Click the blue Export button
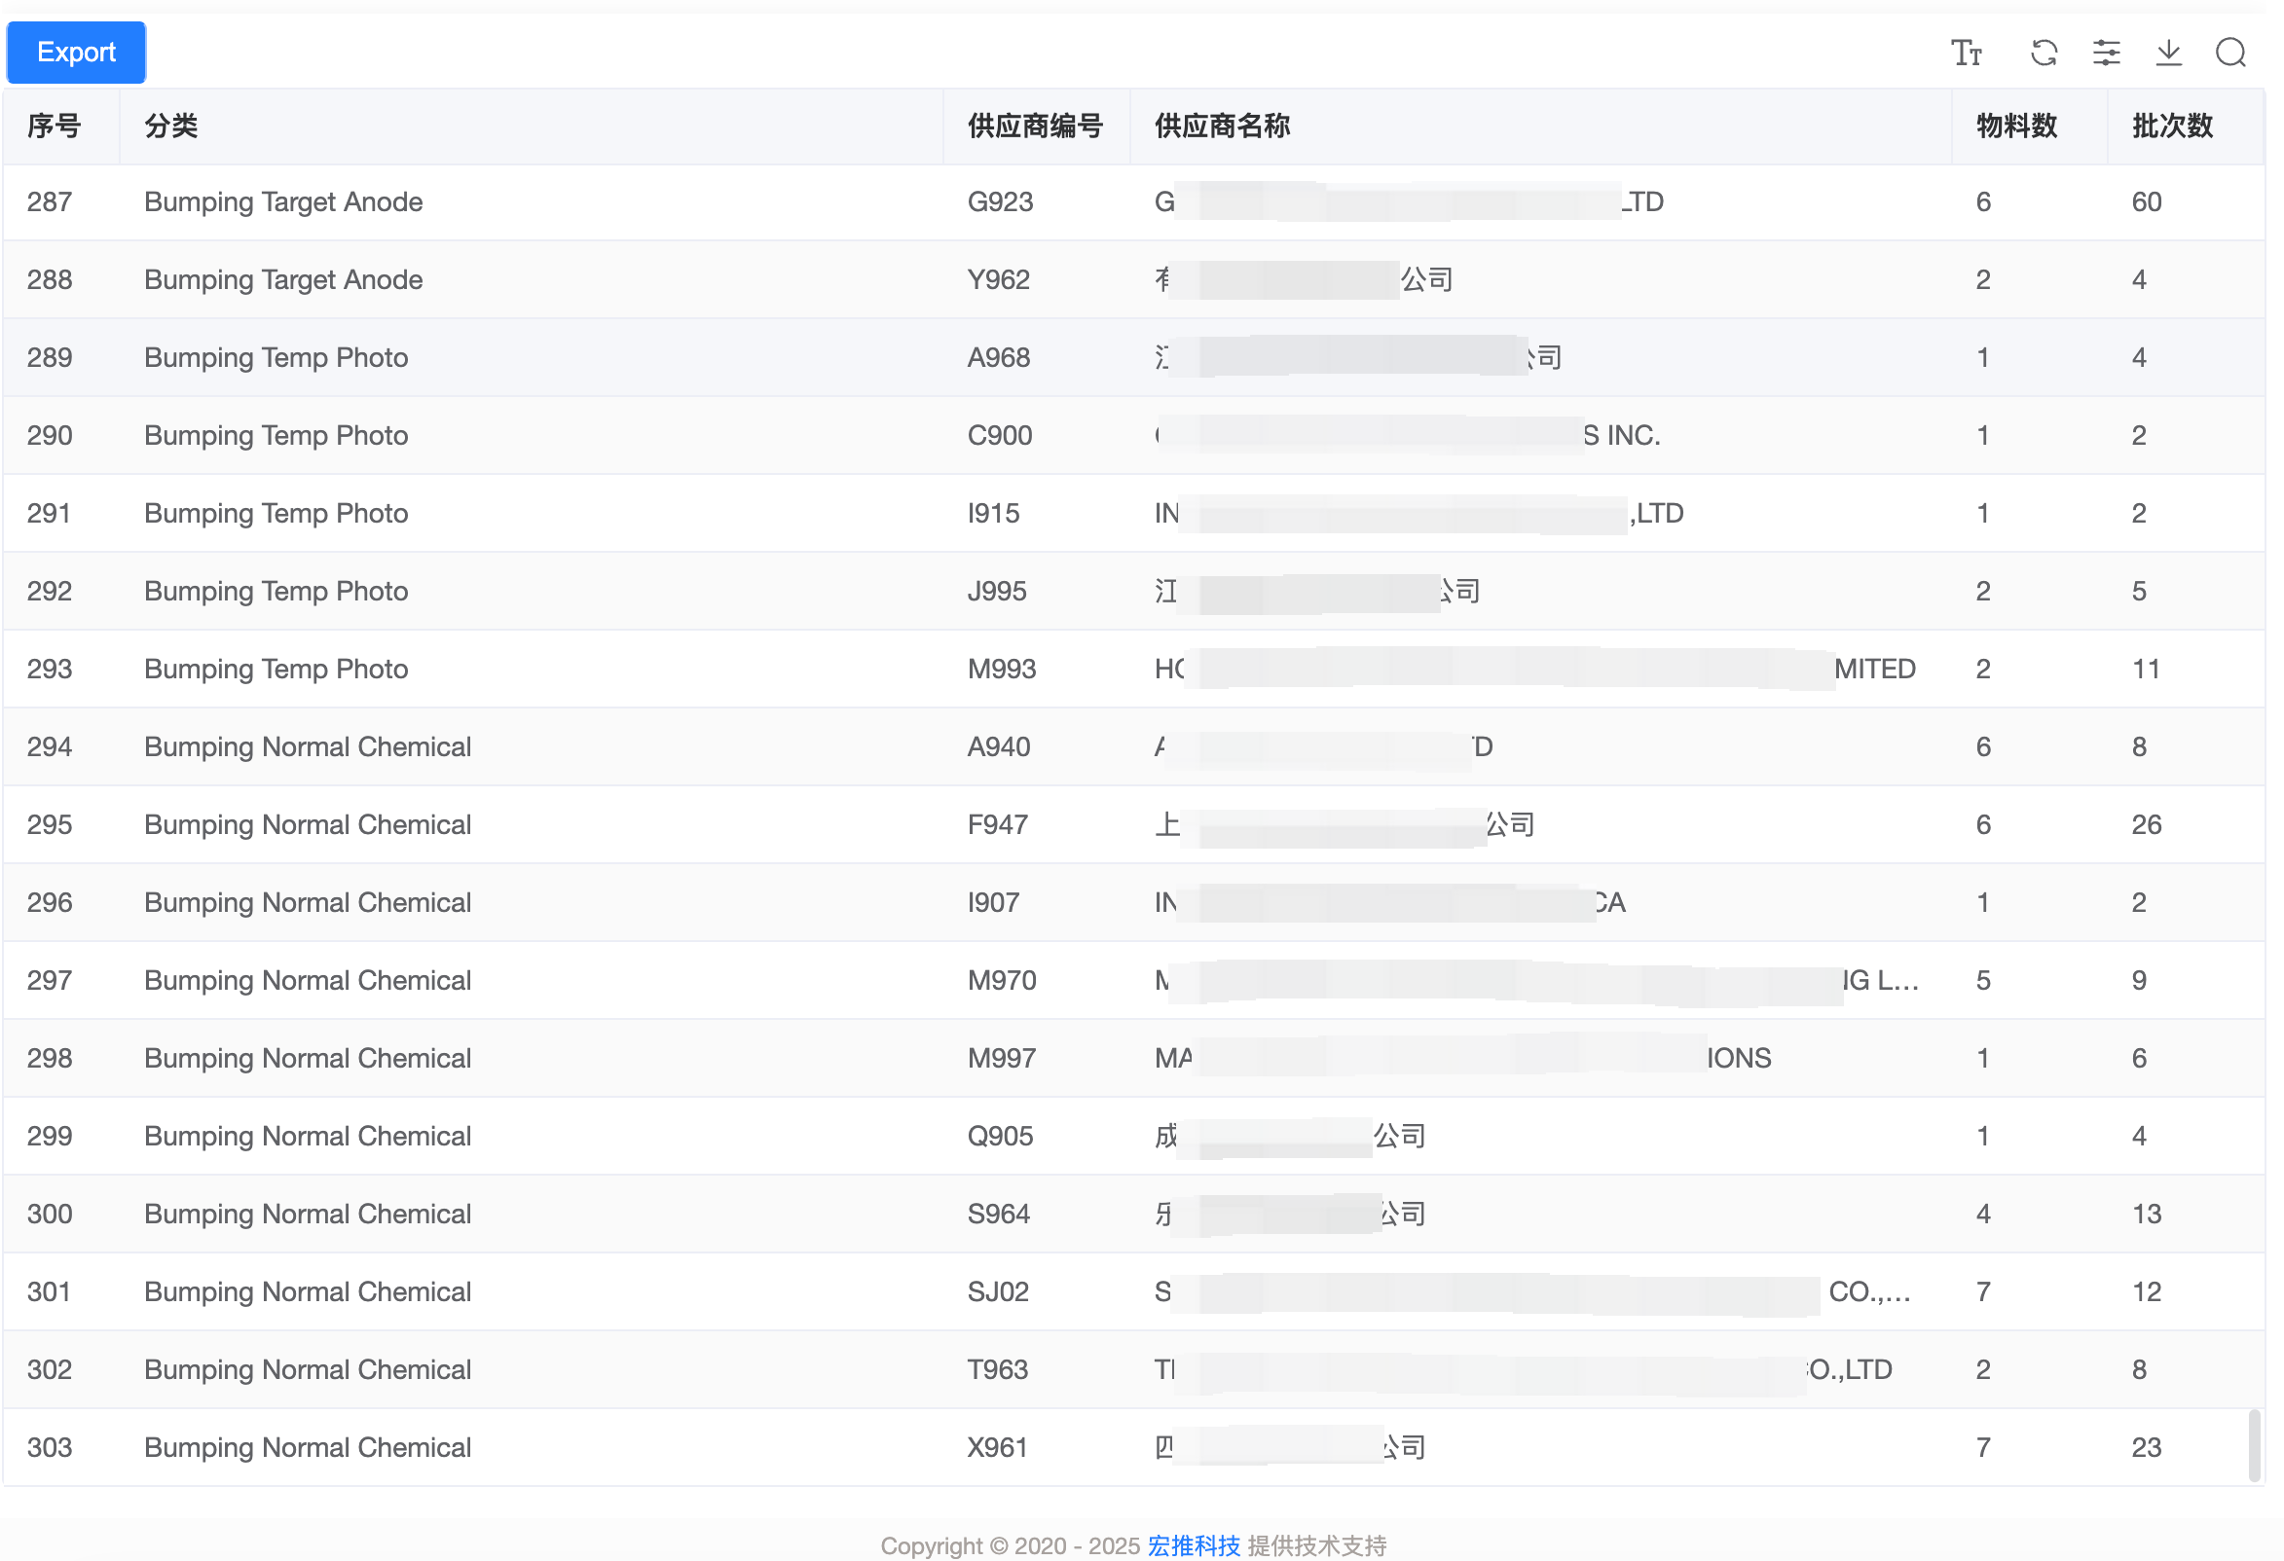The width and height of the screenshot is (2284, 1561). (76, 53)
